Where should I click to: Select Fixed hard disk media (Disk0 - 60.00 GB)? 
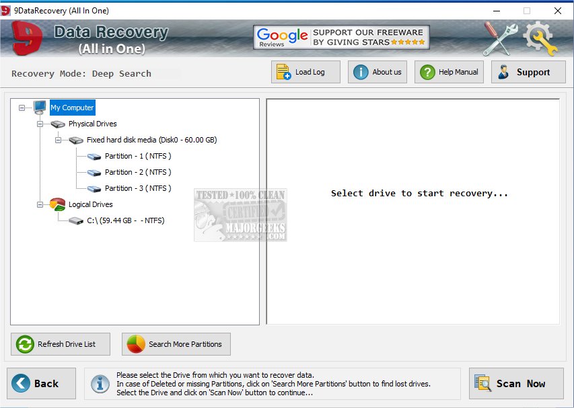point(152,140)
